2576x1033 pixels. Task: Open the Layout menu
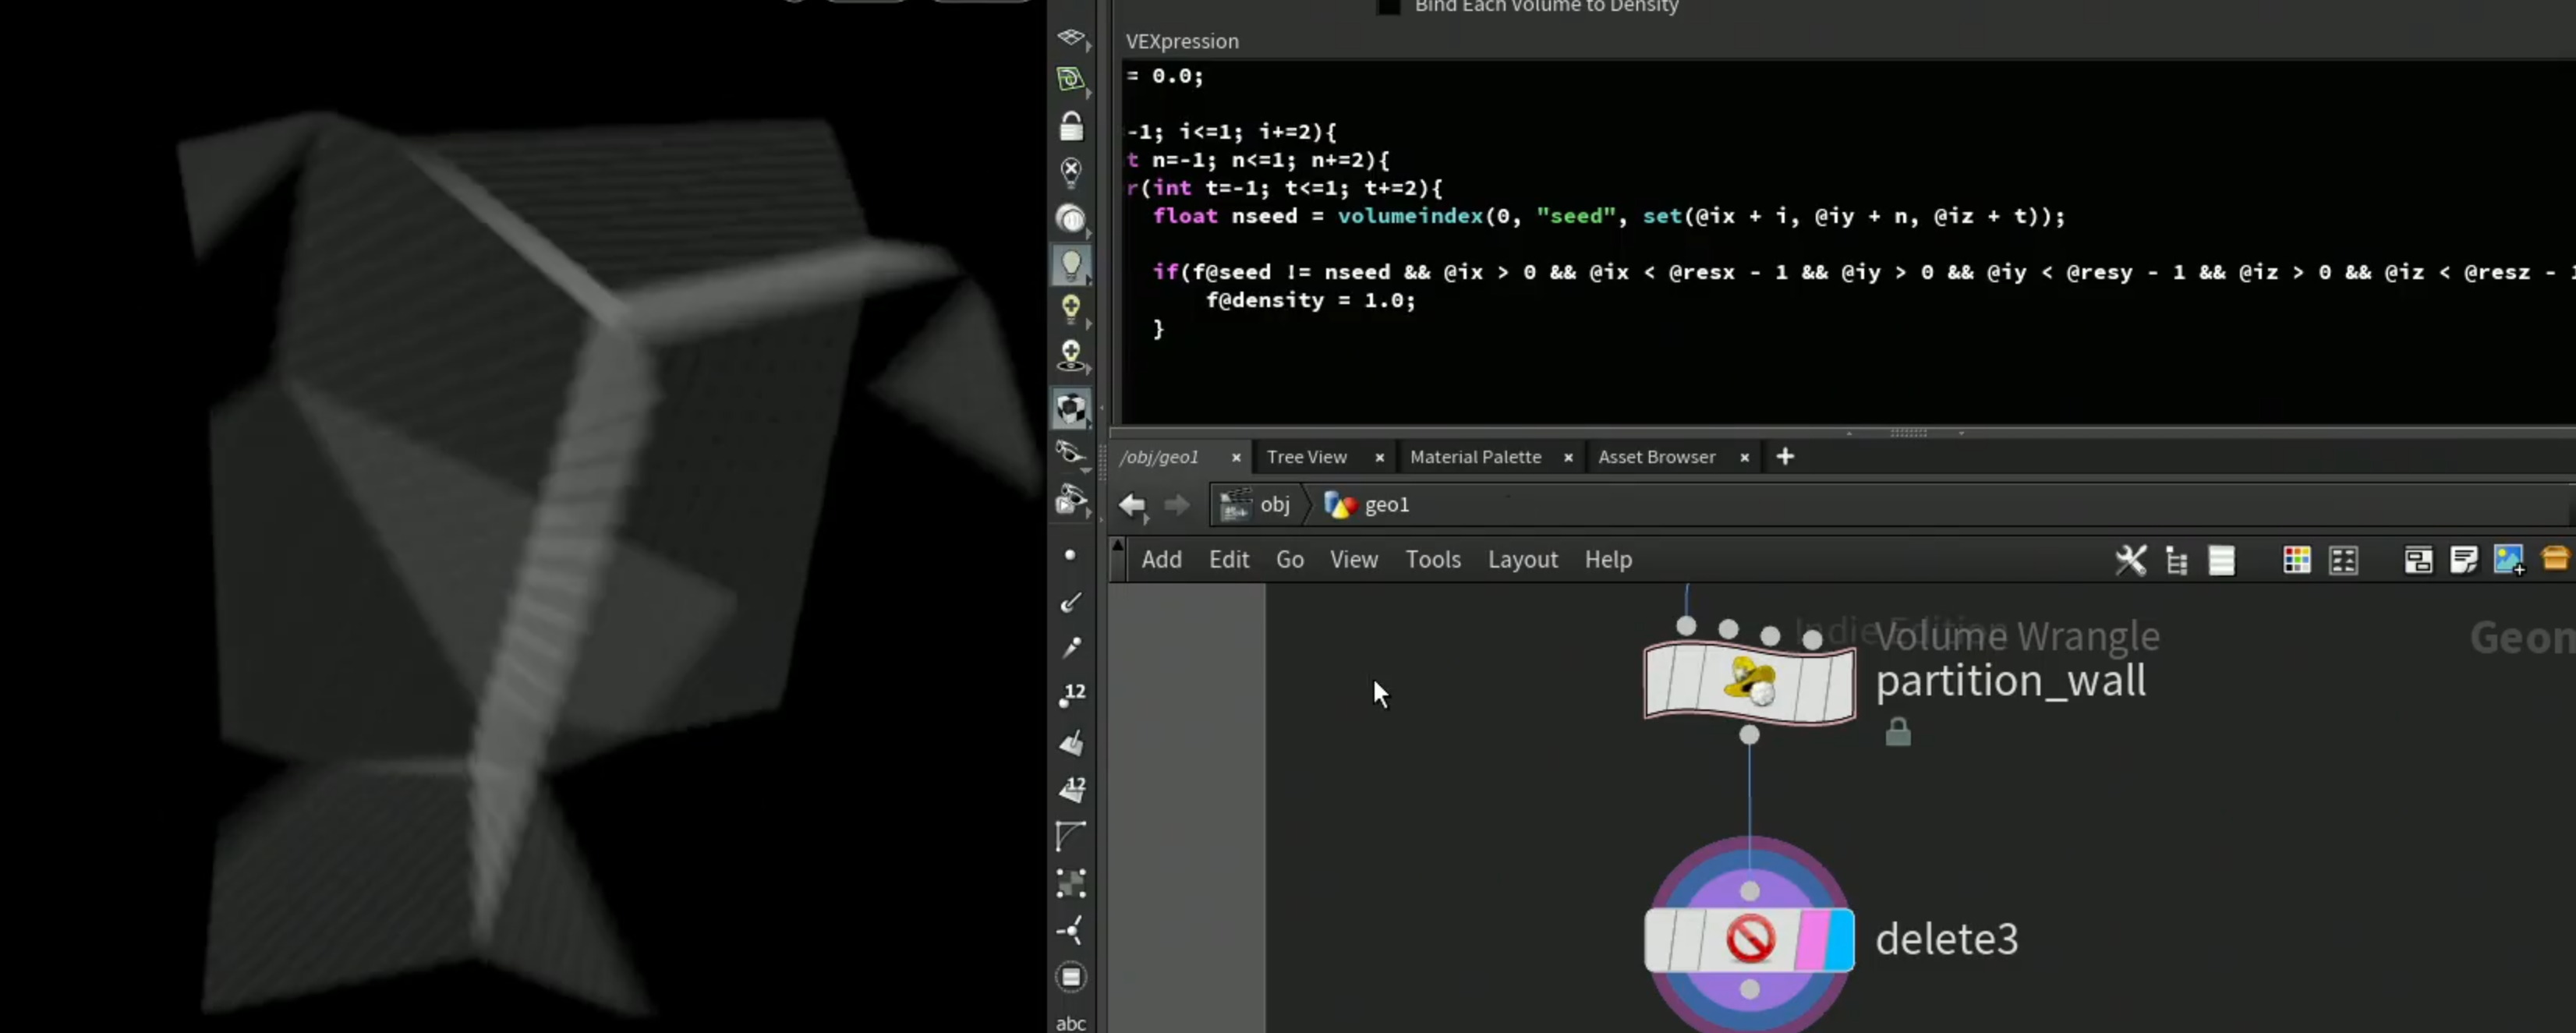(x=1522, y=560)
